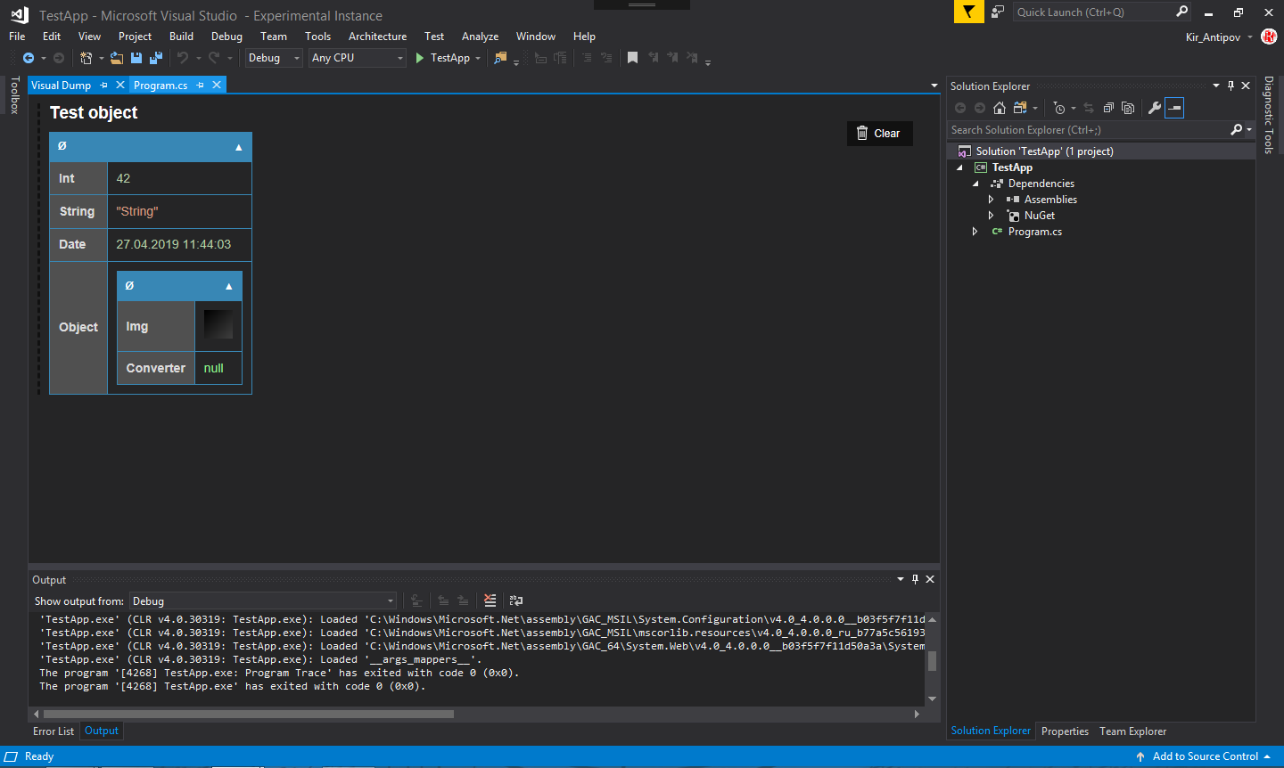Select the Date value 27.04.2019 11:44:03

pyautogui.click(x=173, y=244)
